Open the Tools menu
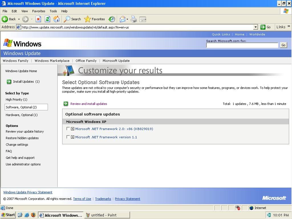292x219 pixels. [53, 11]
